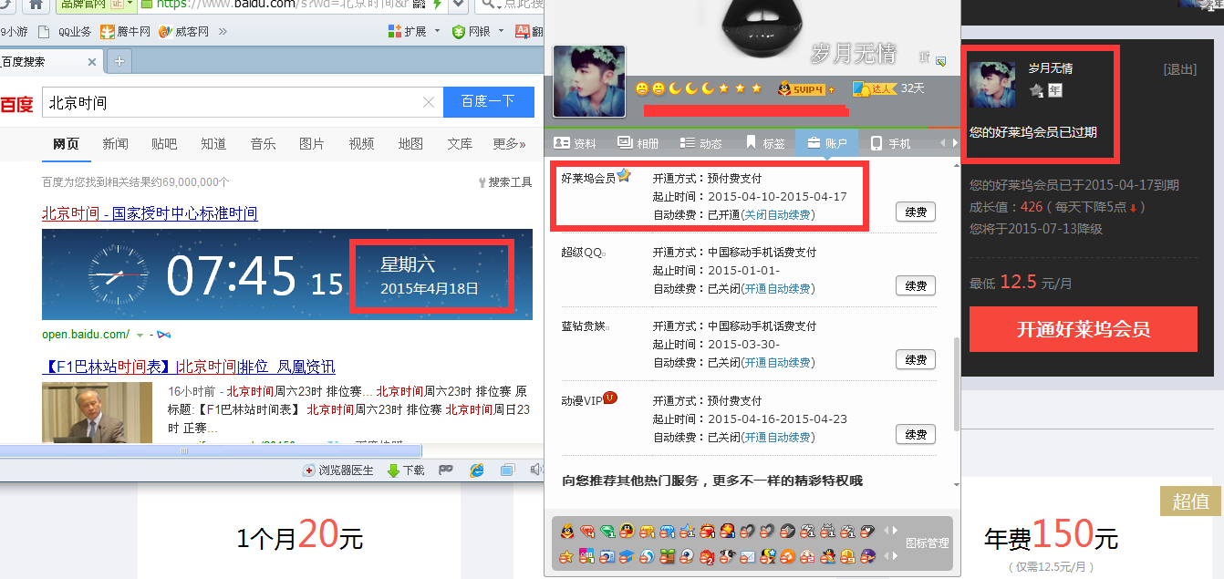Open 北京时间 - 国家授时中心标准时间 result

pyautogui.click(x=150, y=213)
